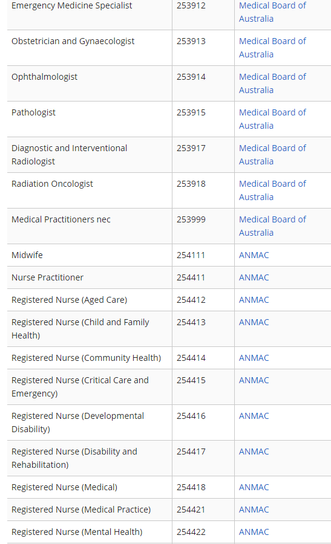This screenshot has width=331, height=544.
Task: Open ANMAC link for Developmental Disability nurse
Action: click(254, 416)
